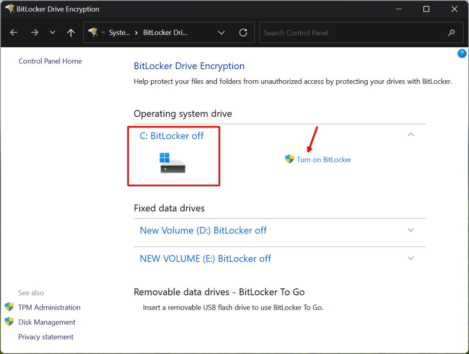Viewport: 469px width, 354px height.
Task: Expand the NEW VOLUME (E:) section chevron
Action: click(x=411, y=258)
